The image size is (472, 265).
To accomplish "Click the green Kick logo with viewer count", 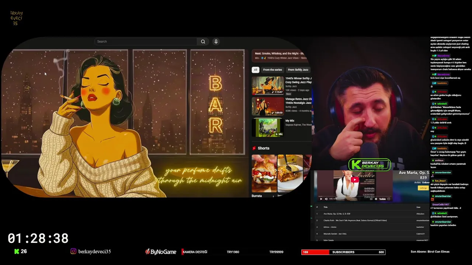I will [x=20, y=251].
